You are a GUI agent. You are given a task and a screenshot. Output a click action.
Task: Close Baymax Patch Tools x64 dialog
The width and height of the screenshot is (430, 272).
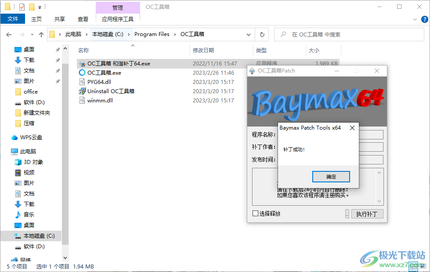click(352, 128)
